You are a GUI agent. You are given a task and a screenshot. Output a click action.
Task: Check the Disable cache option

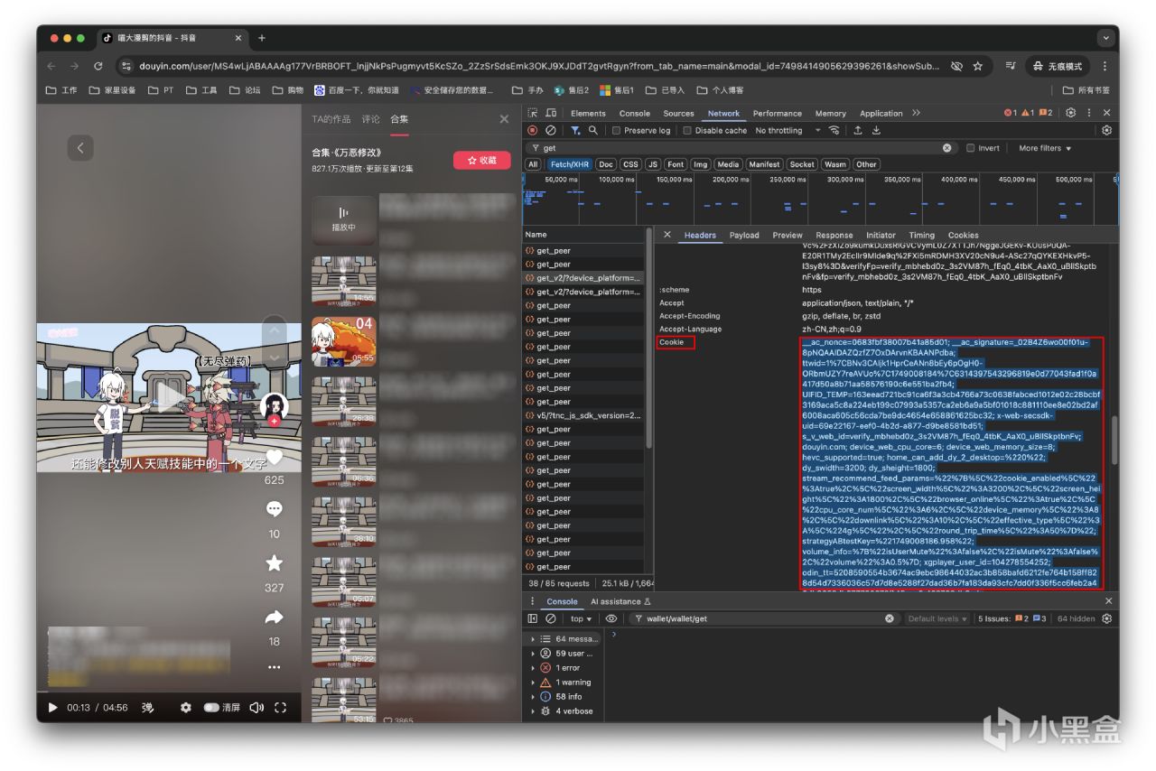coord(687,131)
